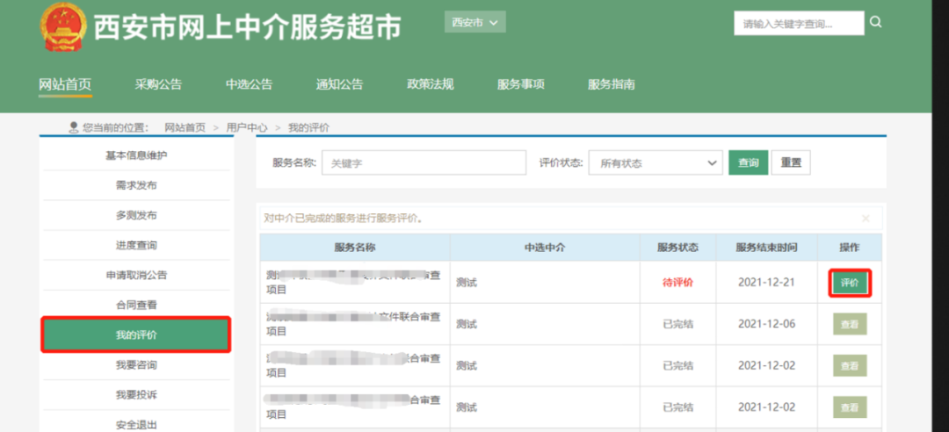Open 通知公告 nav item
The image size is (949, 432).
click(x=339, y=84)
